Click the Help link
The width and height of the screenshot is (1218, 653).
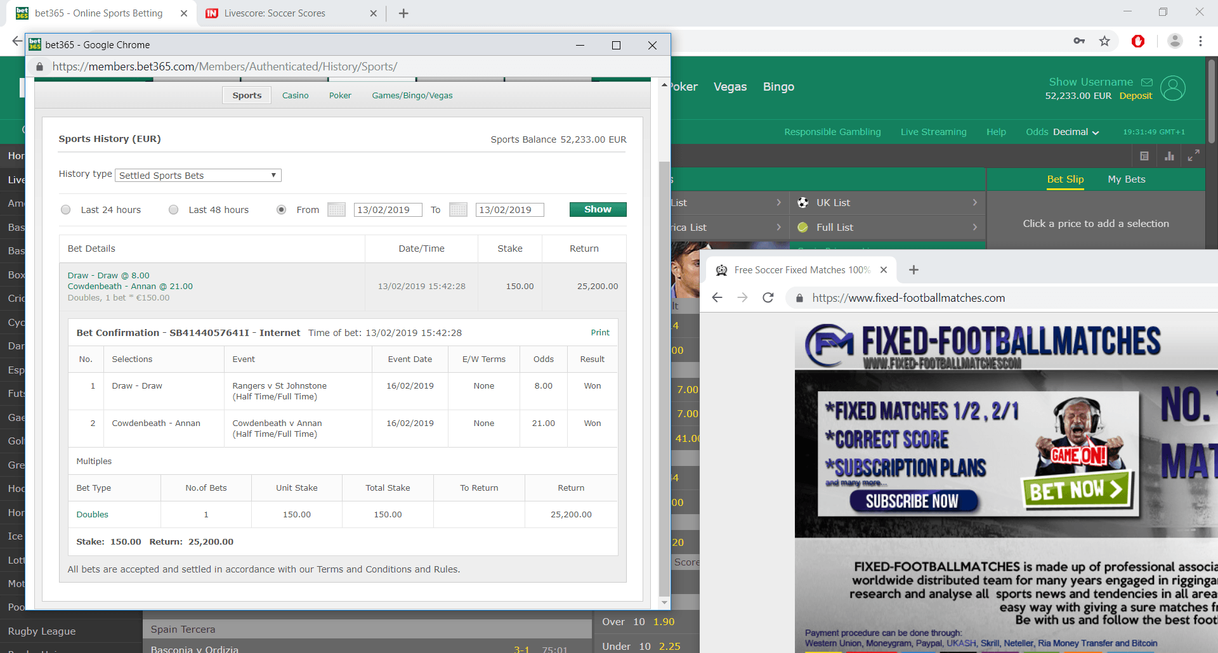coord(996,132)
